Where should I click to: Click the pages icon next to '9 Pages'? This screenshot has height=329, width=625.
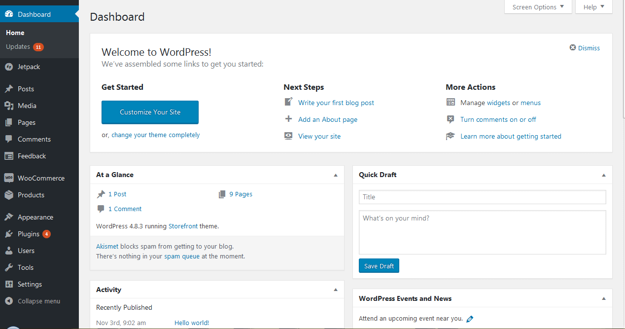(x=222, y=194)
